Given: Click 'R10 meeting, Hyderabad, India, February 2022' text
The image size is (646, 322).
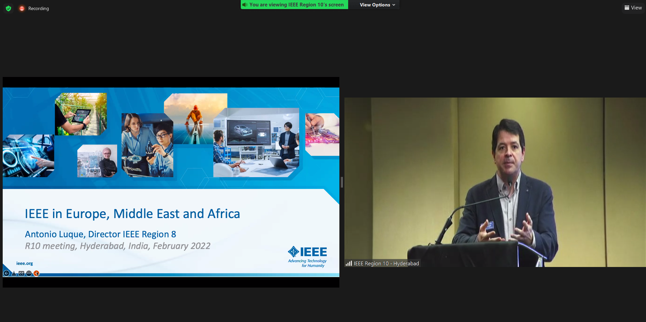Looking at the screenshot, I should 118,246.
